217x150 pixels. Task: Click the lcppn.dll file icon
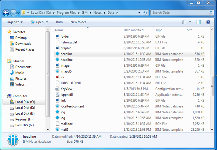click(x=57, y=95)
